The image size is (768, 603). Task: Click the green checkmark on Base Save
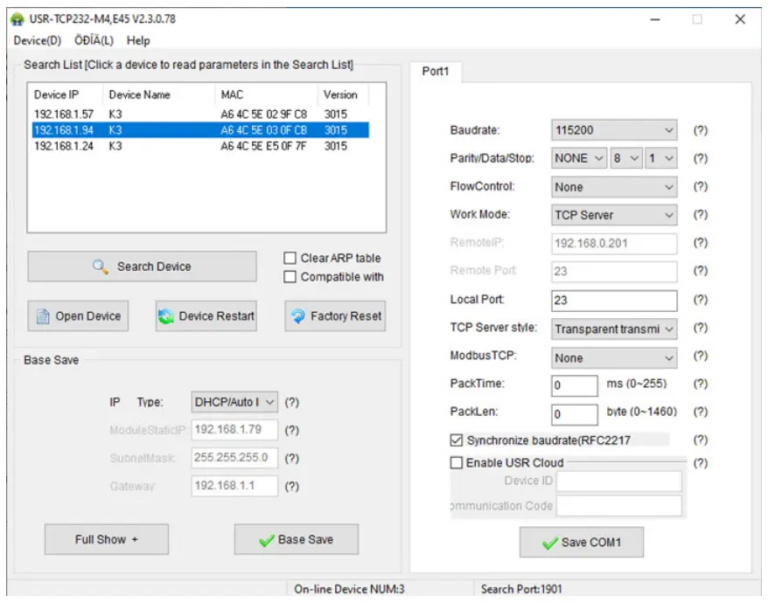point(266,540)
